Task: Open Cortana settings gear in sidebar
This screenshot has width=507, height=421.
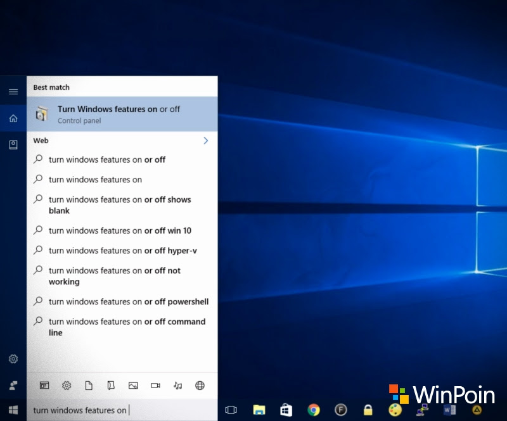Action: point(13,359)
